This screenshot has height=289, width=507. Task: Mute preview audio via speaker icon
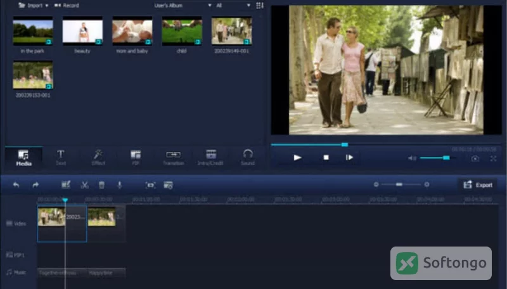point(412,158)
